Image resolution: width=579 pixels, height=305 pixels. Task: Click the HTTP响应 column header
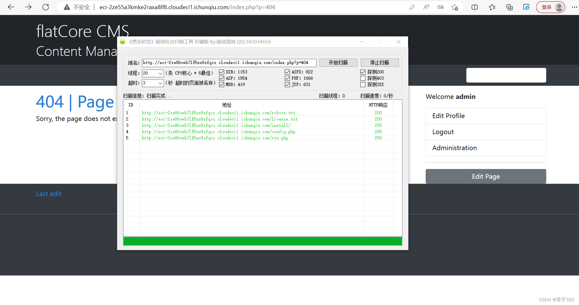(378, 105)
